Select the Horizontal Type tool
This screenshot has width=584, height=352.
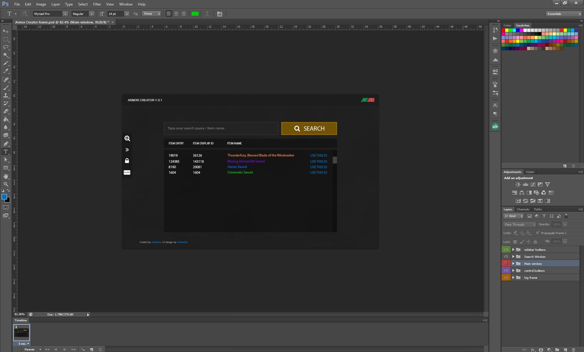[x=6, y=152]
